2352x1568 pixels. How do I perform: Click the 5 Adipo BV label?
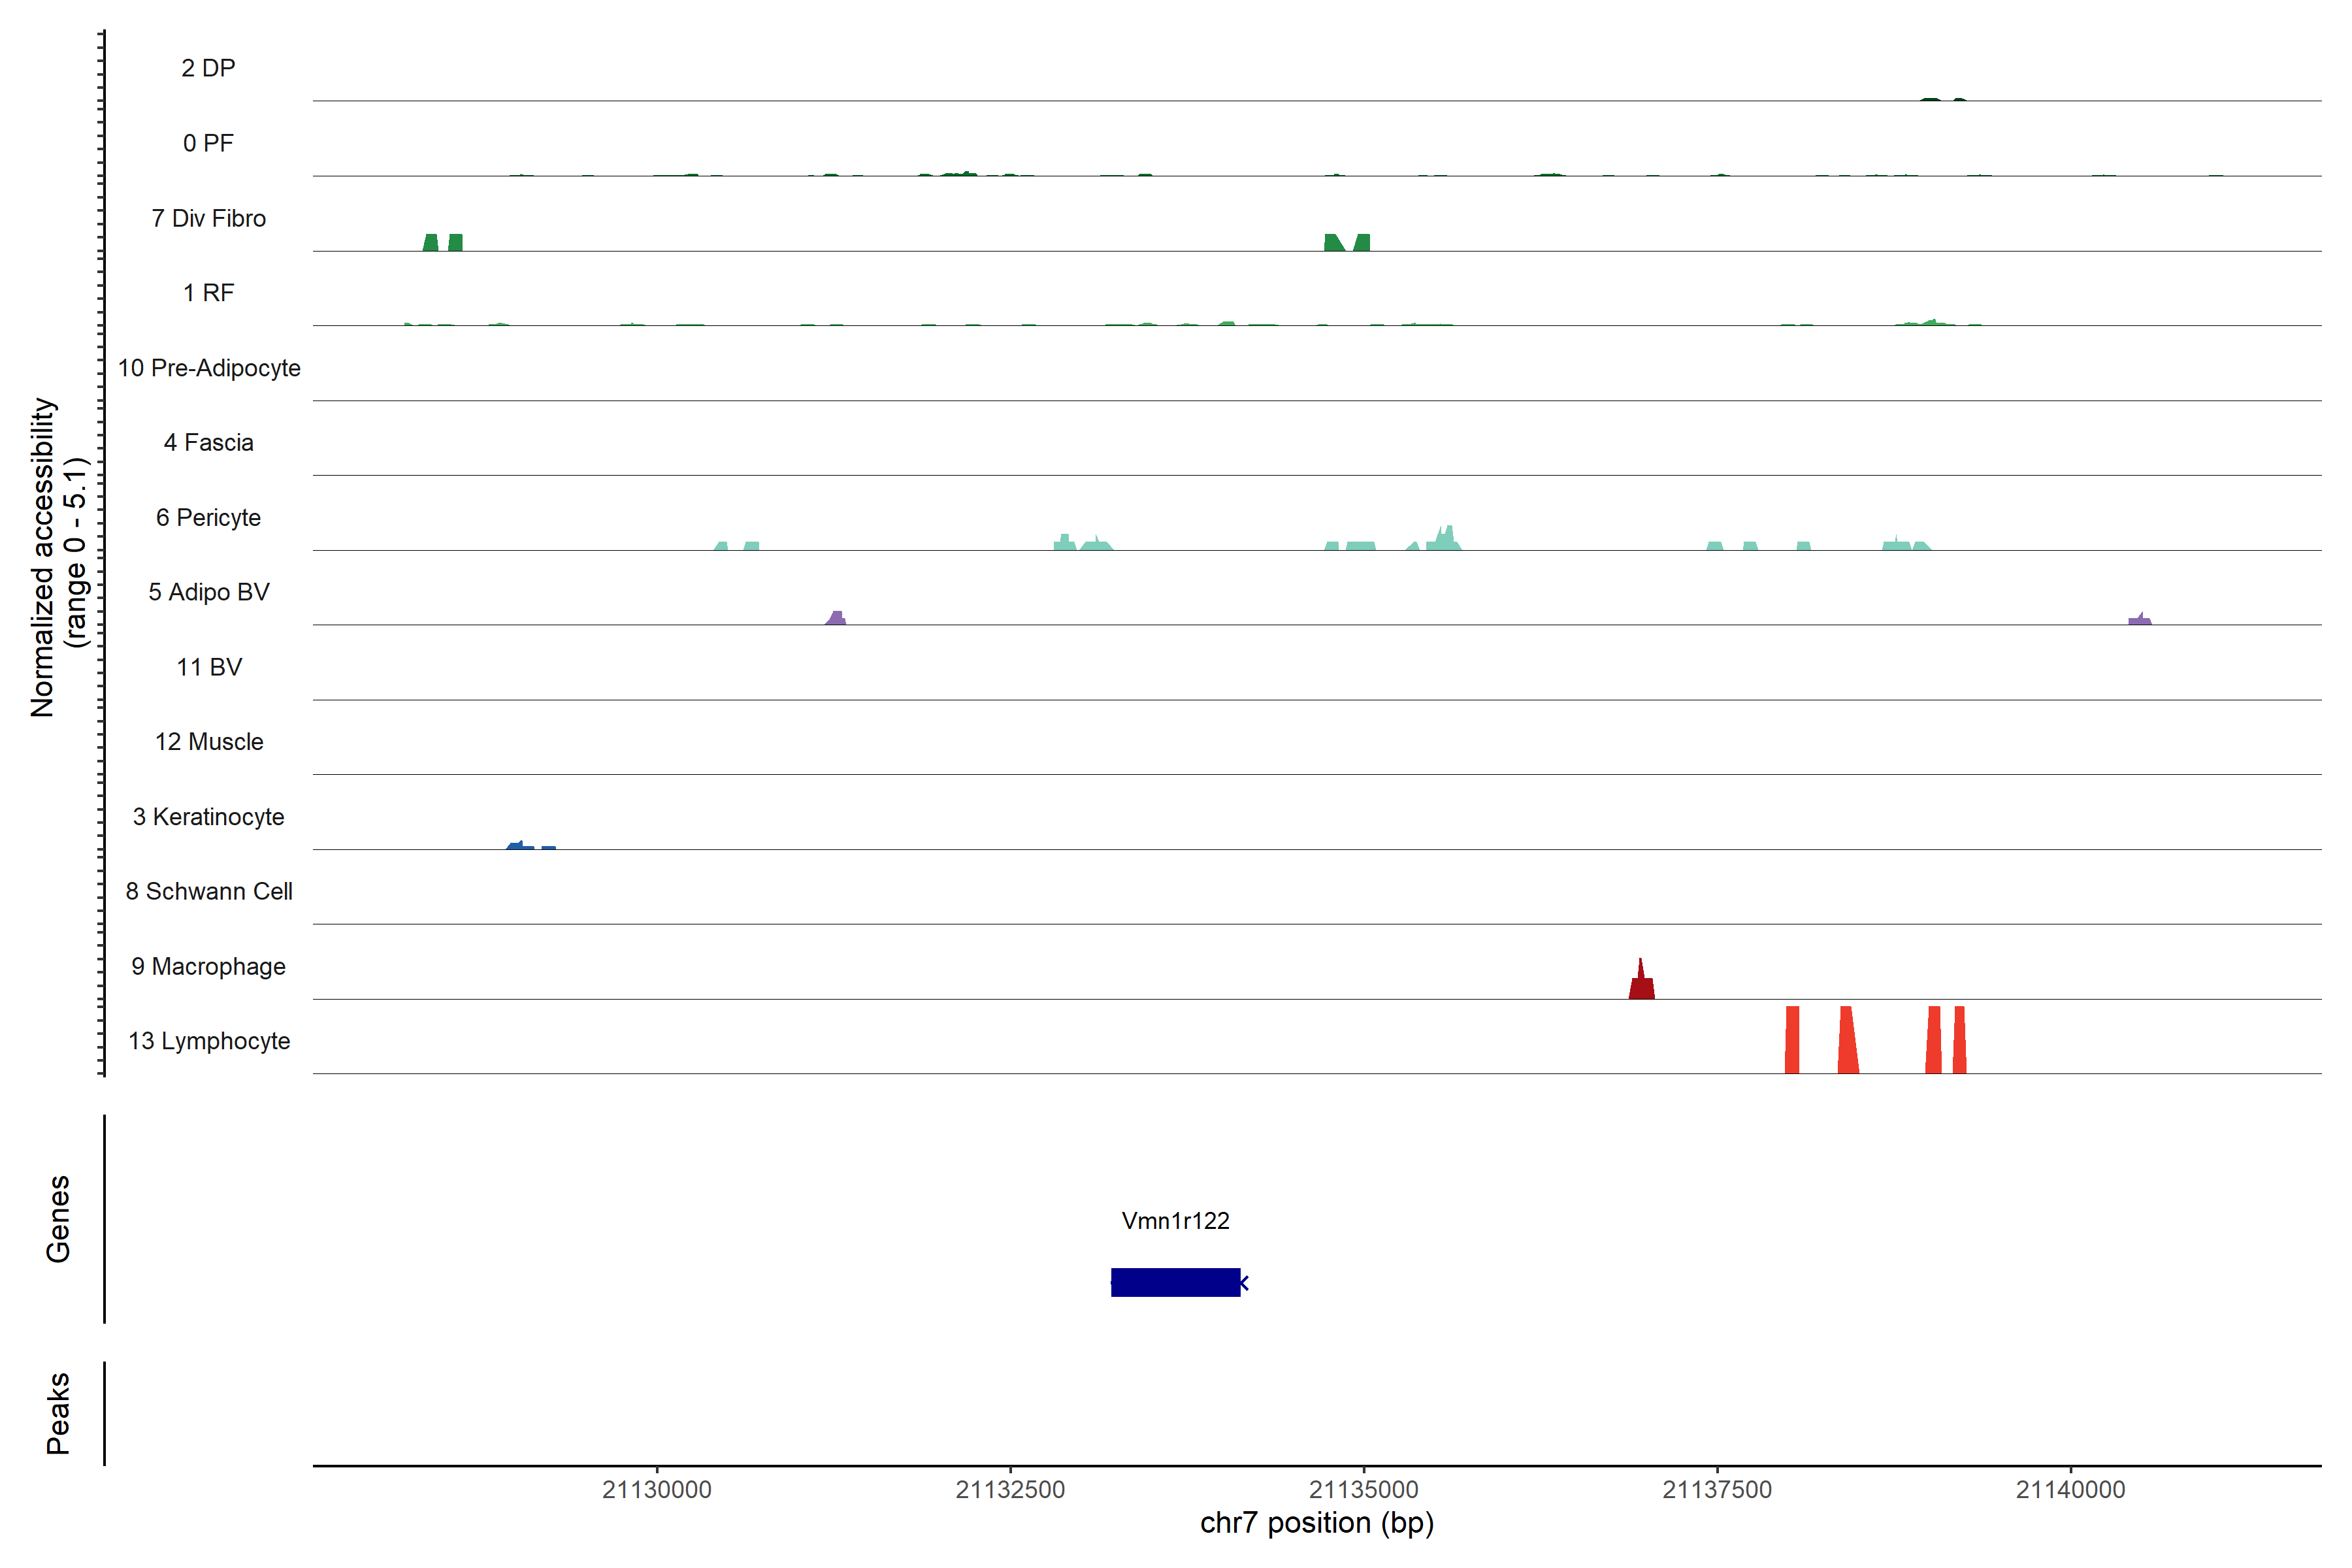(x=208, y=592)
